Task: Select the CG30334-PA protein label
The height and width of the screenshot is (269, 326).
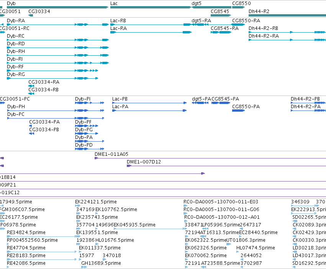Action: click(x=44, y=122)
